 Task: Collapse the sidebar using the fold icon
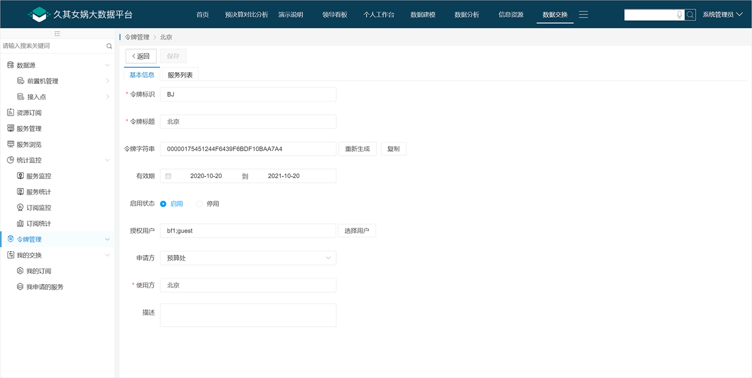[x=57, y=34]
